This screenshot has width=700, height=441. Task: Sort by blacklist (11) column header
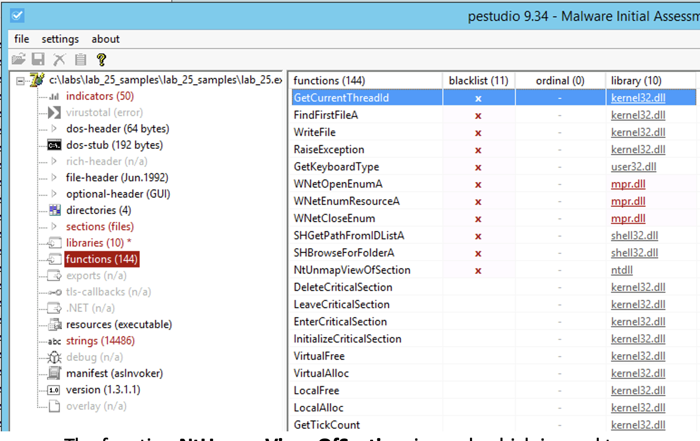point(479,80)
